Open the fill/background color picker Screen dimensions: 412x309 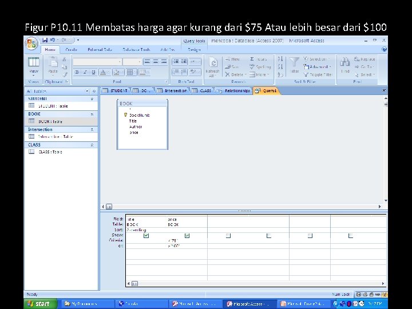[118, 72]
